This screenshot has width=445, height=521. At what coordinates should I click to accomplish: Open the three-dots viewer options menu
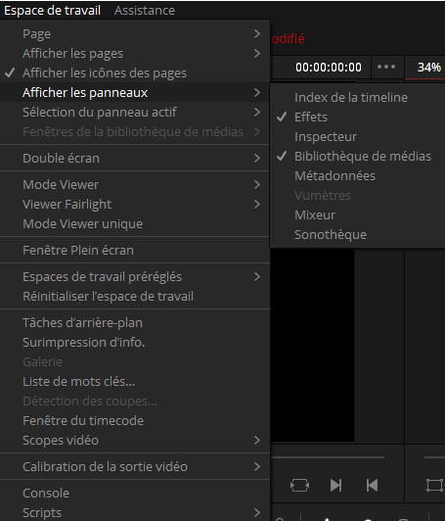point(386,67)
